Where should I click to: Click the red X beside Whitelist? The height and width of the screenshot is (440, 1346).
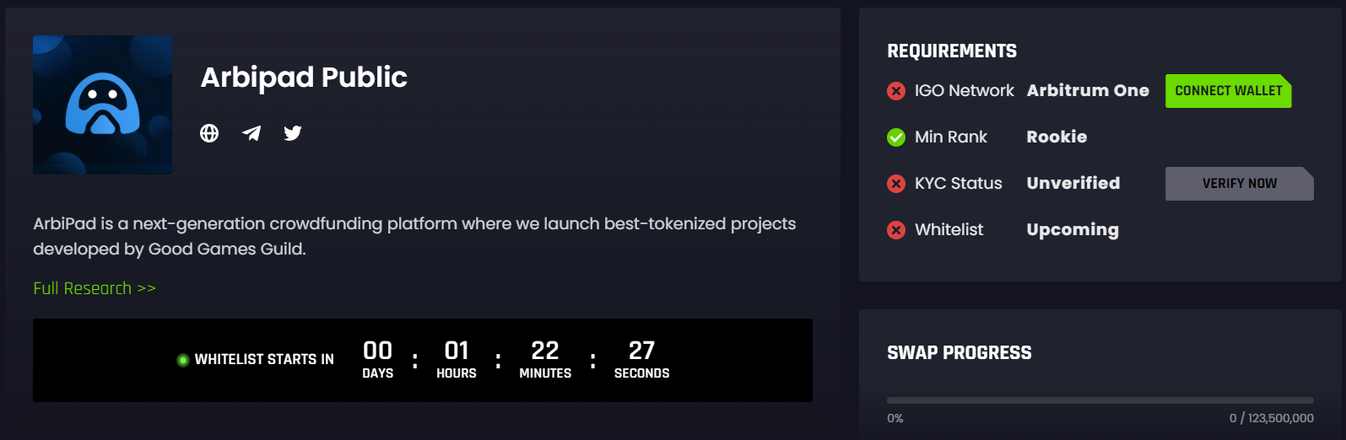click(896, 230)
